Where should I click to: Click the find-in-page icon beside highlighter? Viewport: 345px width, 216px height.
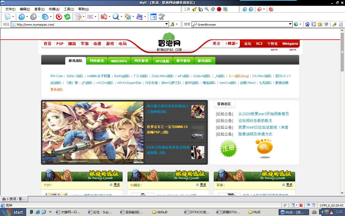(x=341, y=24)
